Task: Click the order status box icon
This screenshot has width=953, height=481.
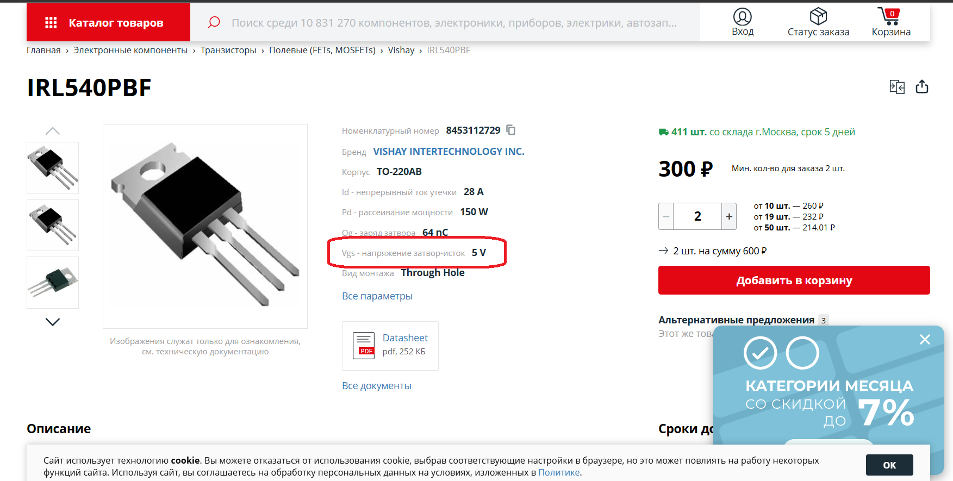Action: [x=818, y=16]
